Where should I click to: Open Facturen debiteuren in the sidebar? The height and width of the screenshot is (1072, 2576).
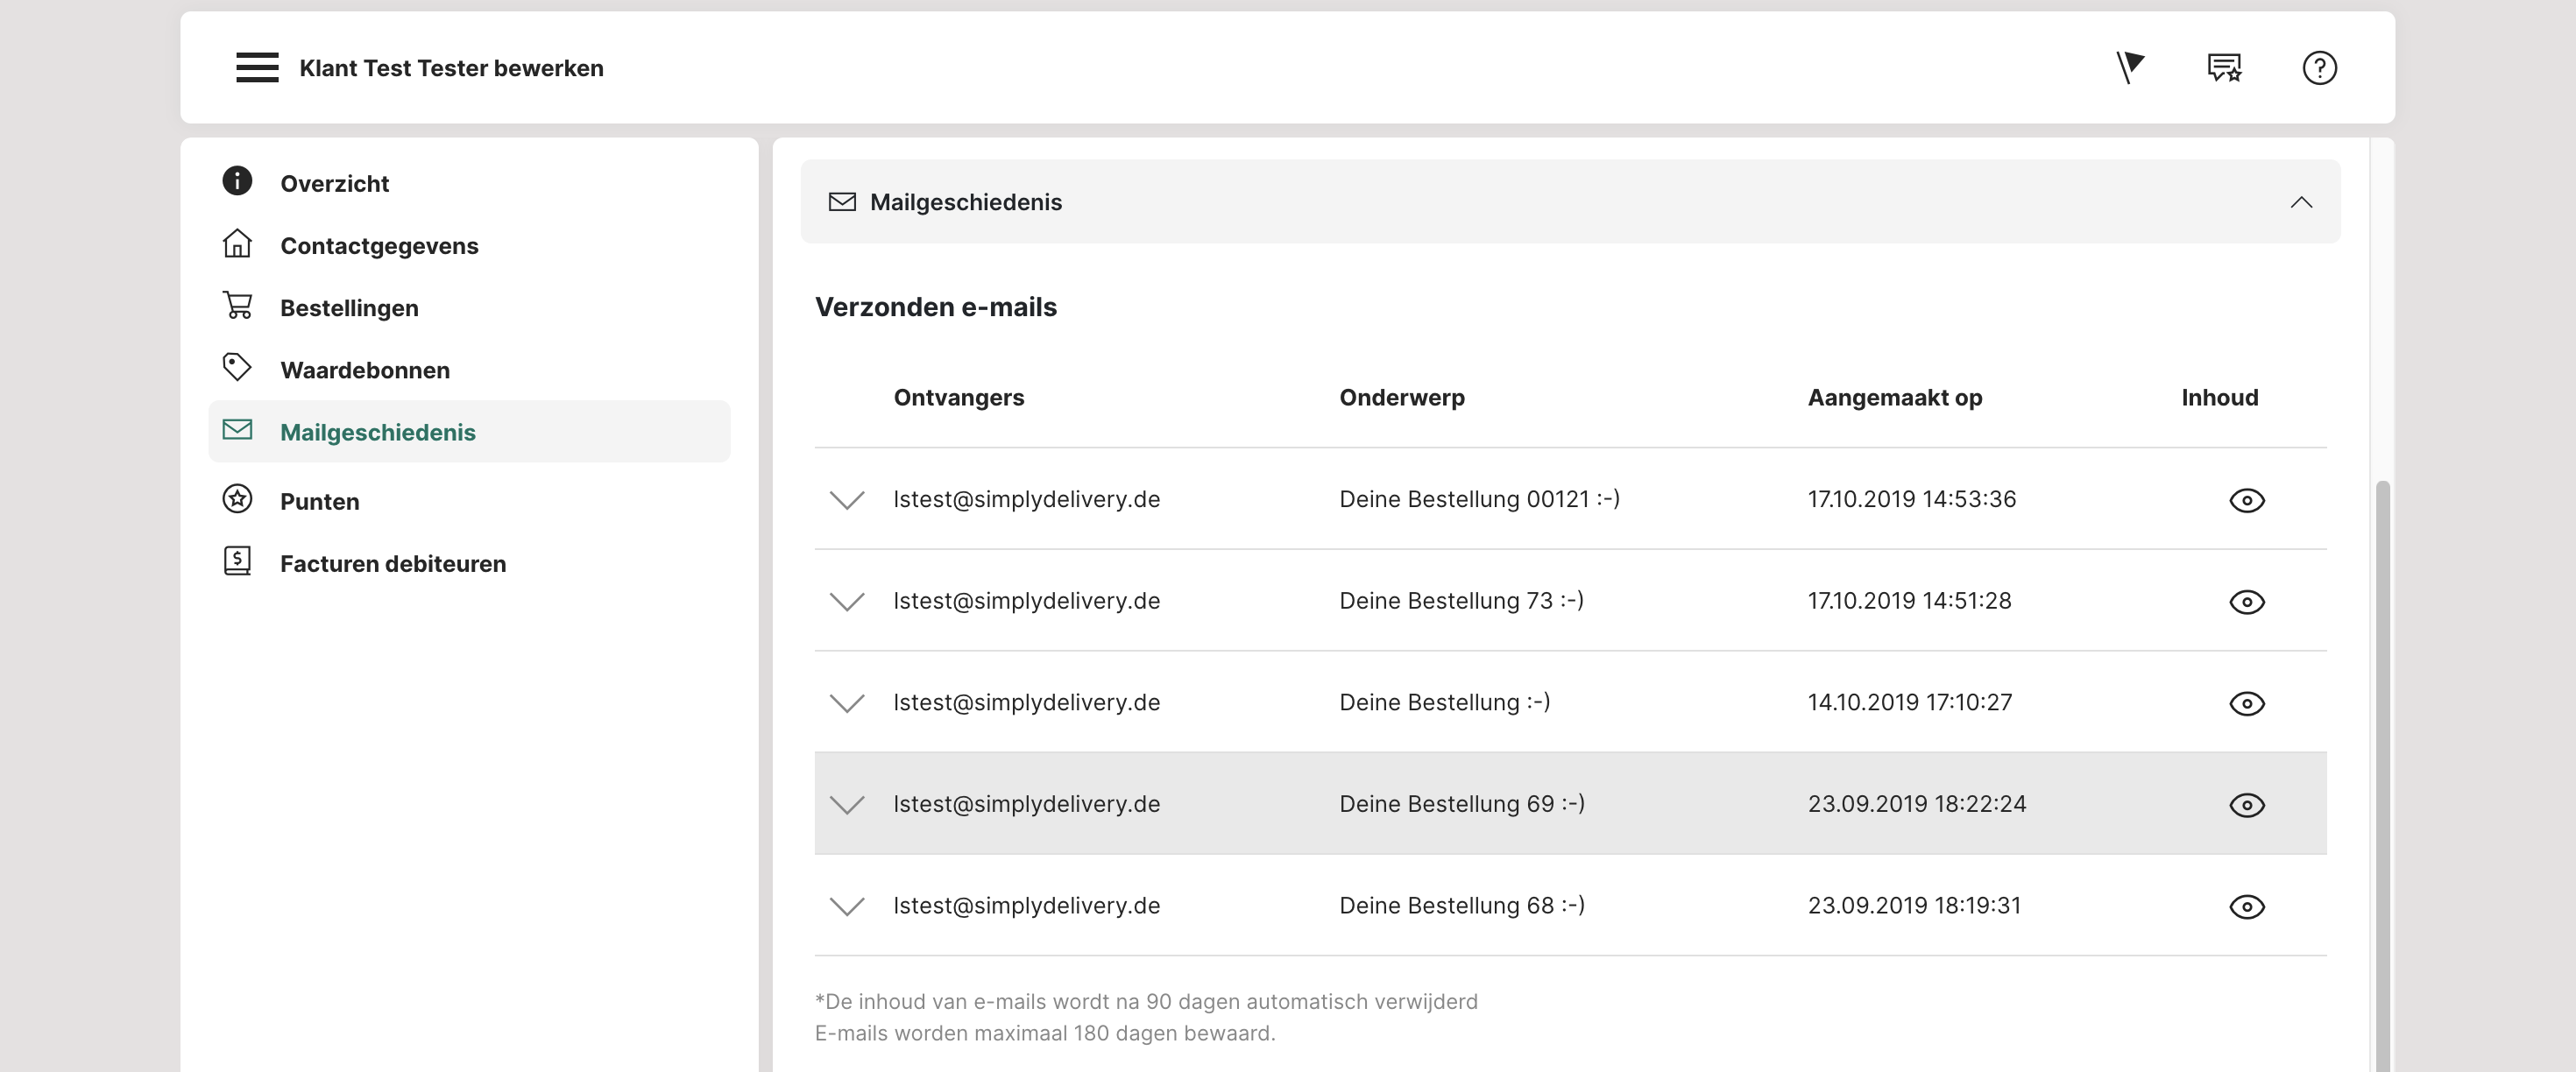point(392,564)
